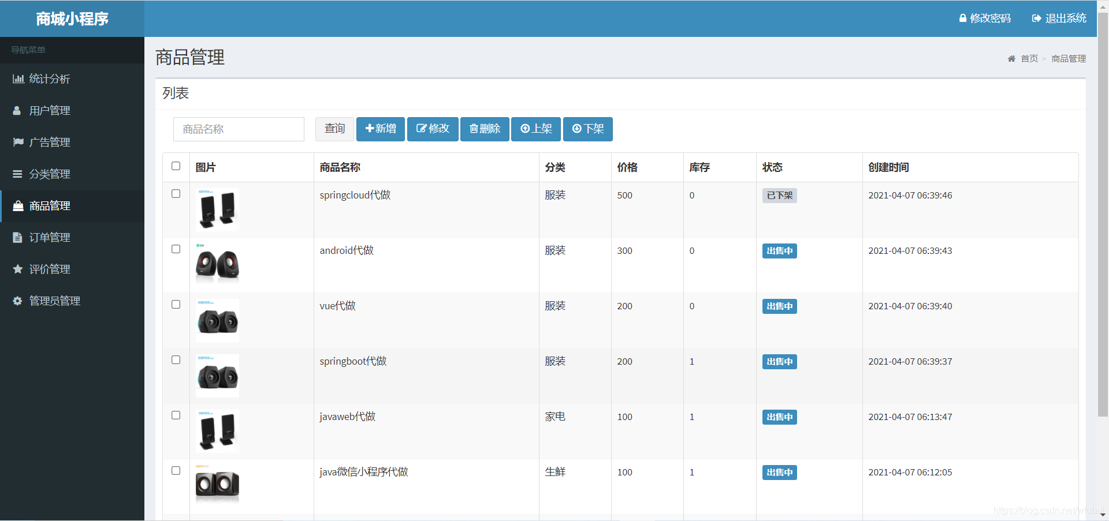Click the 出售中 badge in vue代做 row
The height and width of the screenshot is (521, 1109).
(x=780, y=306)
